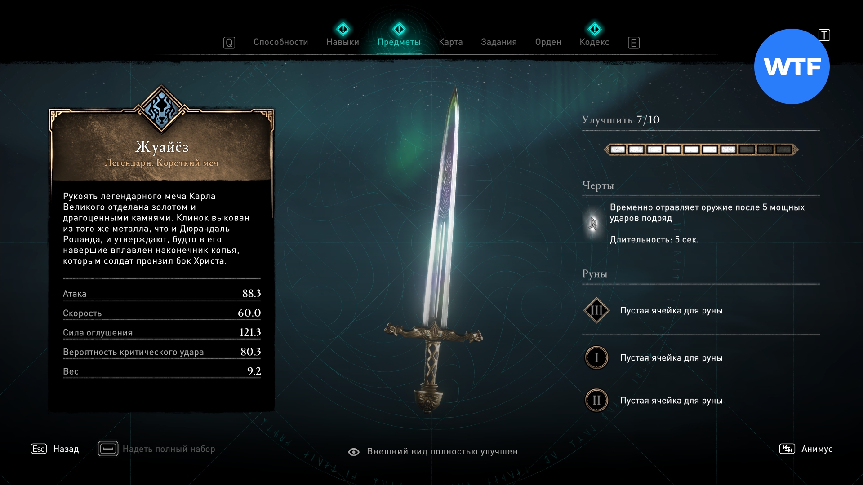Open the Карта tab
Image resolution: width=863 pixels, height=485 pixels.
tap(451, 42)
